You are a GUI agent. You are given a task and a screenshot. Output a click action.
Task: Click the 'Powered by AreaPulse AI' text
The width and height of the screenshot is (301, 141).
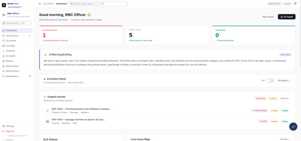(x=17, y=136)
